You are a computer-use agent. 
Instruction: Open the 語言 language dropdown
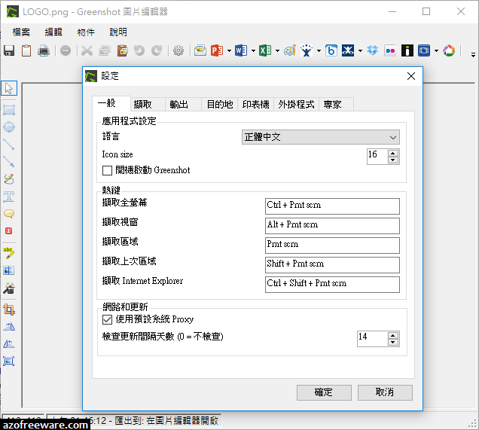320,137
